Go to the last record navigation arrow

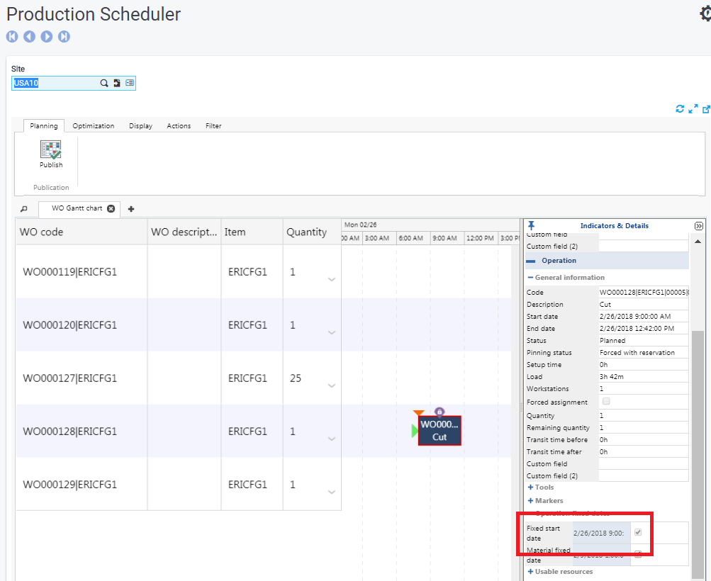(x=64, y=37)
